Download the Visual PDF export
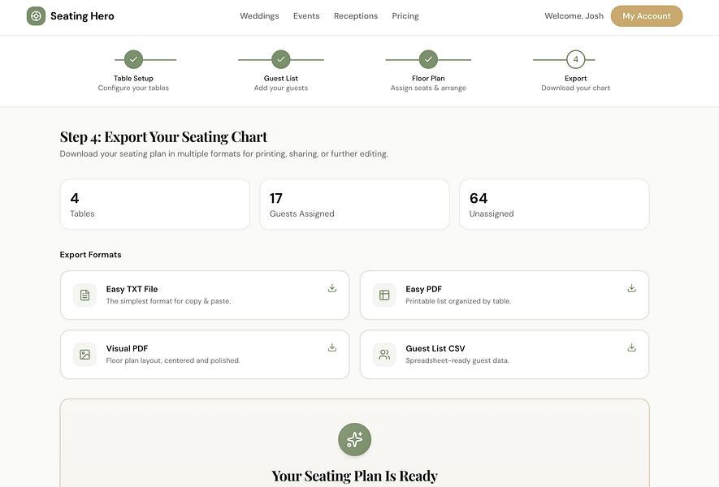Viewport: 719px width, 487px height. [332, 347]
